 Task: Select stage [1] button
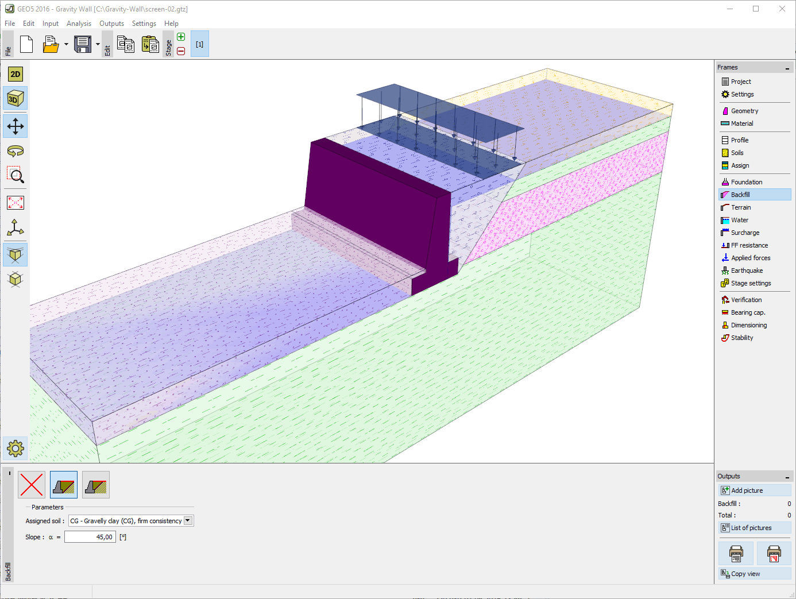(x=199, y=43)
